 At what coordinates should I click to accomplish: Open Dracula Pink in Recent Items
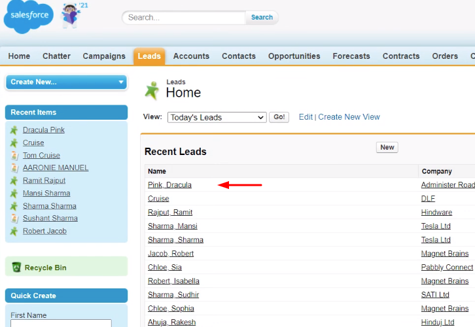pos(44,130)
